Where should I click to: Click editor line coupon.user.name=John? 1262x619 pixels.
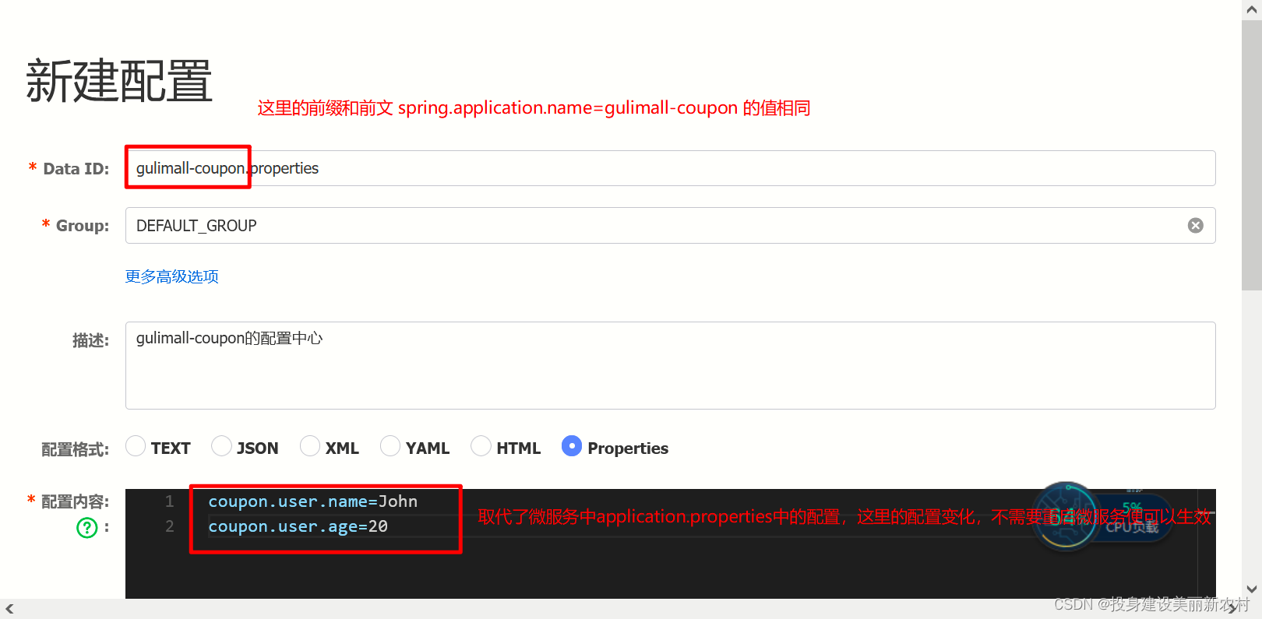312,501
